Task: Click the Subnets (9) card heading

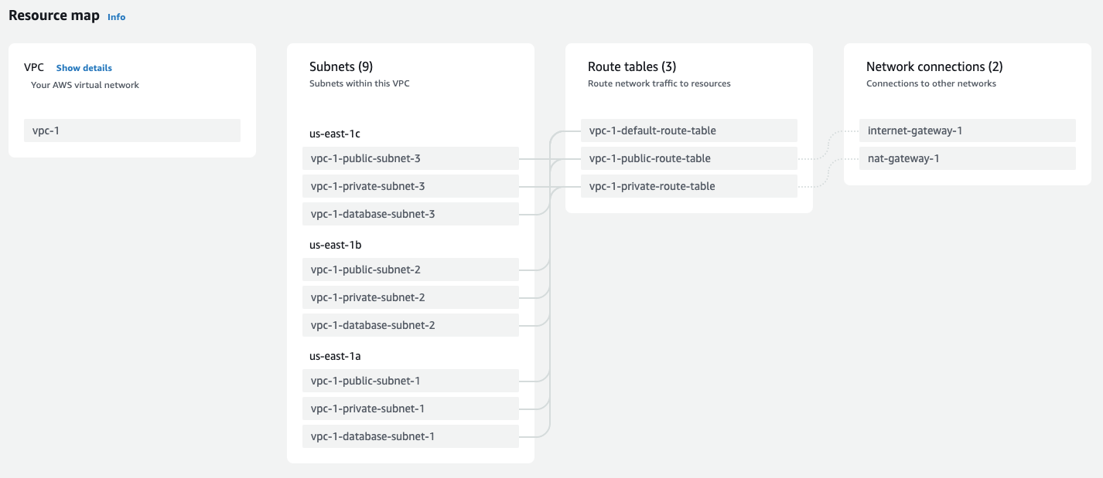Action: pos(341,67)
